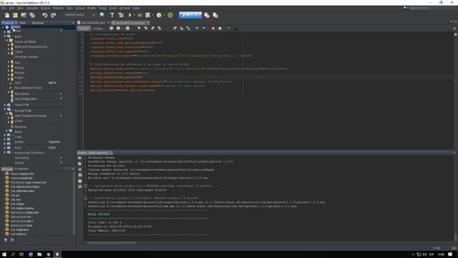Image resolution: width=458 pixels, height=258 pixels.
Task: Click the New File toolbar icon
Action: click(6, 15)
